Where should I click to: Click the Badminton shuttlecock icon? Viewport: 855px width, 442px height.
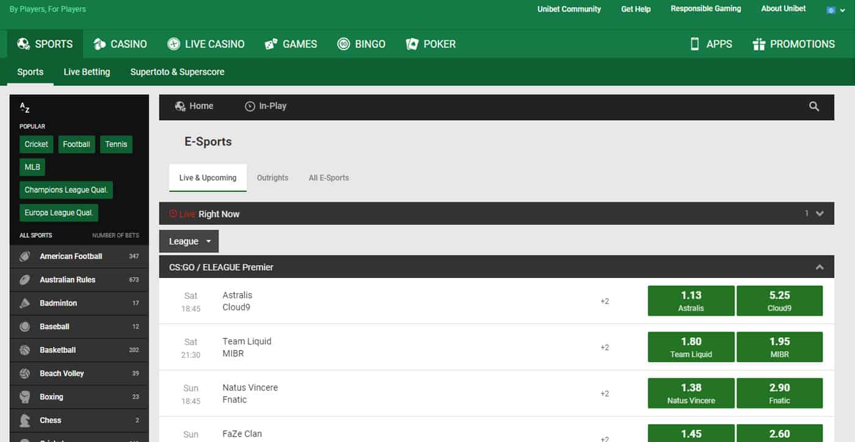click(25, 303)
